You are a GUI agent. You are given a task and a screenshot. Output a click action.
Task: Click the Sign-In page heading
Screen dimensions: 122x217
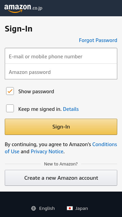[19, 29]
